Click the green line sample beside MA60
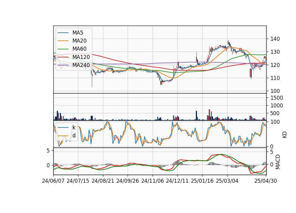The height and width of the screenshot is (213, 296). pyautogui.click(x=63, y=49)
